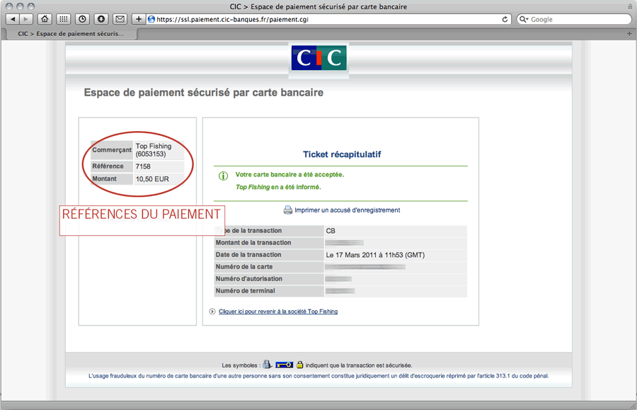The height and width of the screenshot is (410, 637).
Task: Click the blue key symbol in footer
Action: [284, 365]
